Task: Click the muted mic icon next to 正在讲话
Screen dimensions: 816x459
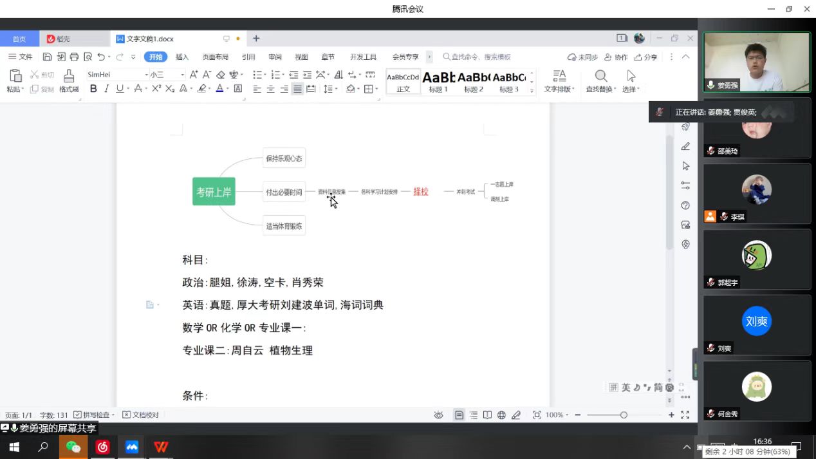Action: (x=660, y=112)
